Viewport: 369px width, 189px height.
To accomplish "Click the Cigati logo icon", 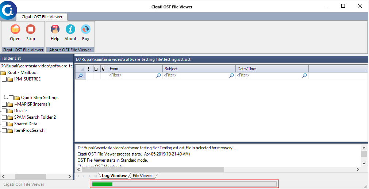I will [x=8, y=10].
